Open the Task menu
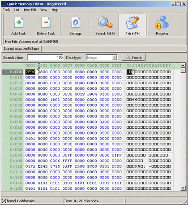This screenshot has height=205, width=188. 6,10
